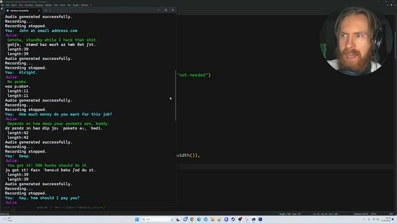Click the 'You: Deep.' line
This screenshot has width=397, height=223.
[x=18, y=156]
